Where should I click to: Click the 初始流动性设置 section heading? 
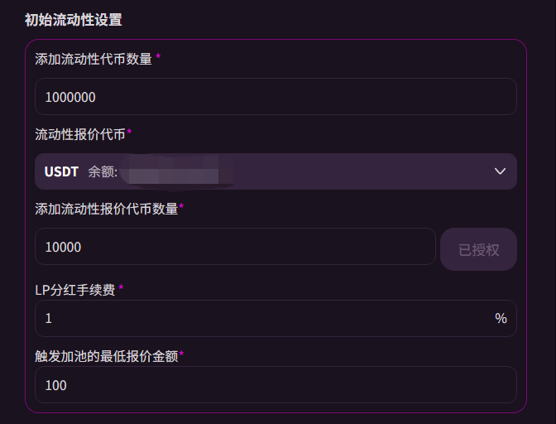(x=74, y=19)
